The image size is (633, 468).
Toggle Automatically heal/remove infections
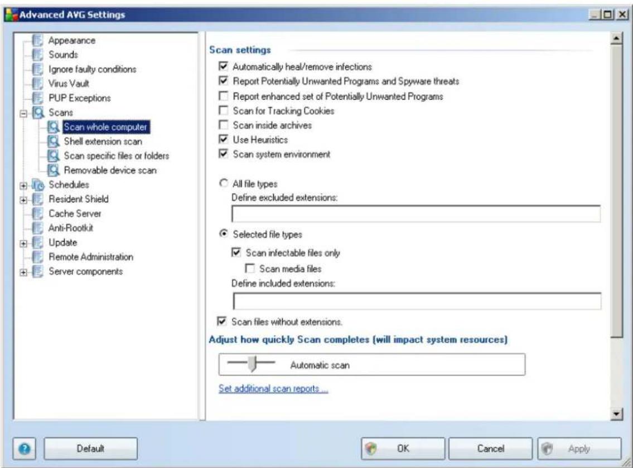[x=223, y=66]
